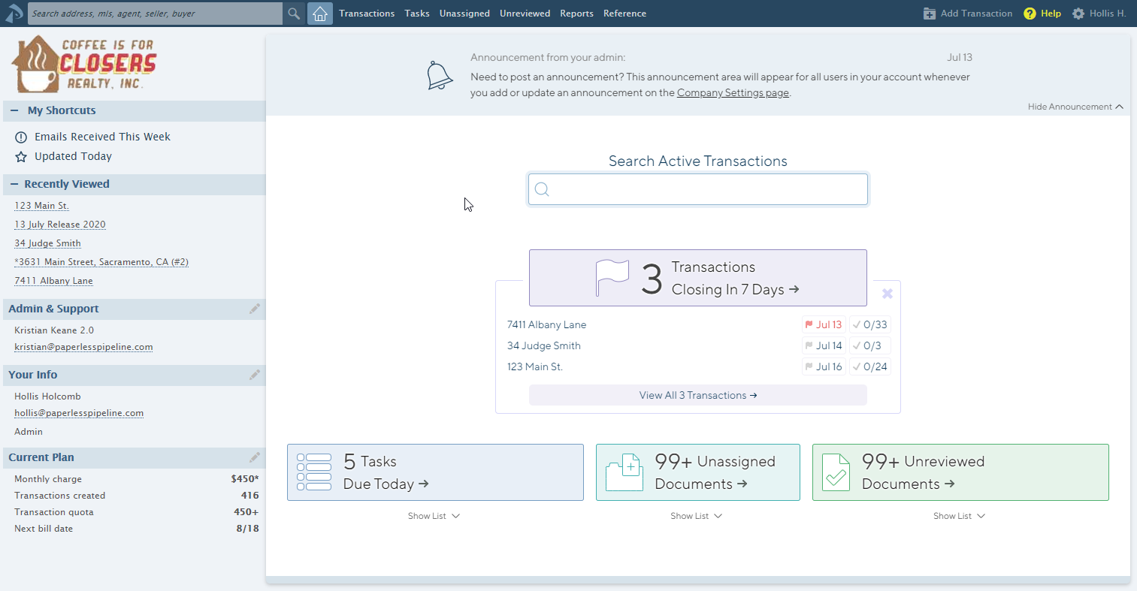The image size is (1137, 591).
Task: Edit Your Info with pencil icon
Action: (x=255, y=375)
